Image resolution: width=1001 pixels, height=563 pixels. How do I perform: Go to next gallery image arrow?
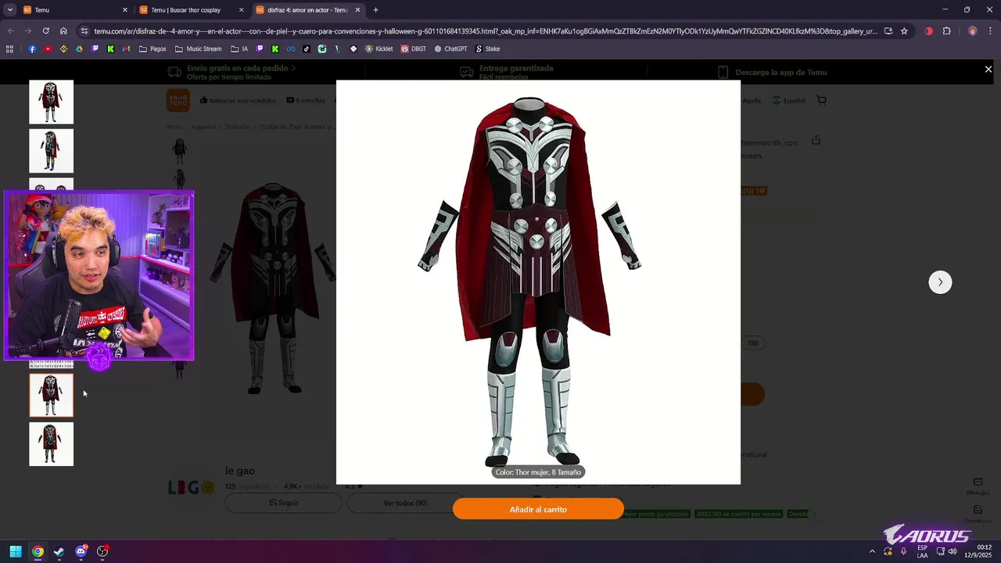coord(940,282)
